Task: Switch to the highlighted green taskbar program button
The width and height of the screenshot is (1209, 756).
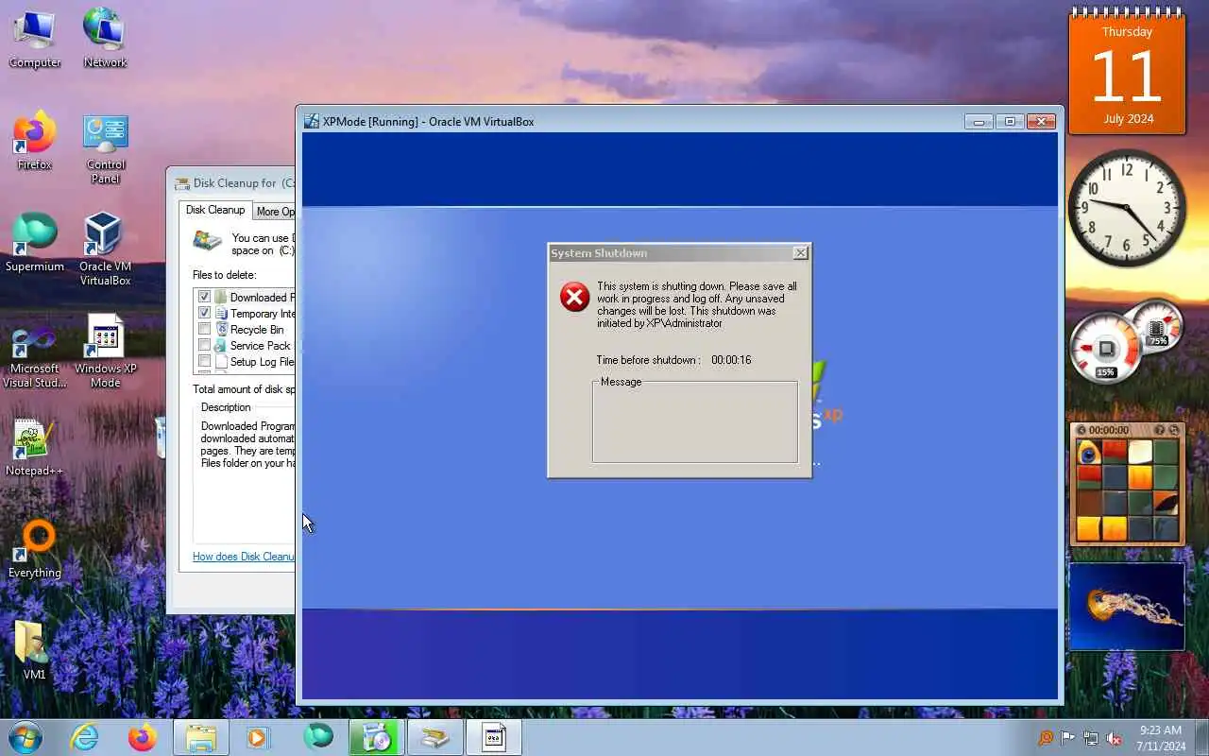Action: [377, 737]
